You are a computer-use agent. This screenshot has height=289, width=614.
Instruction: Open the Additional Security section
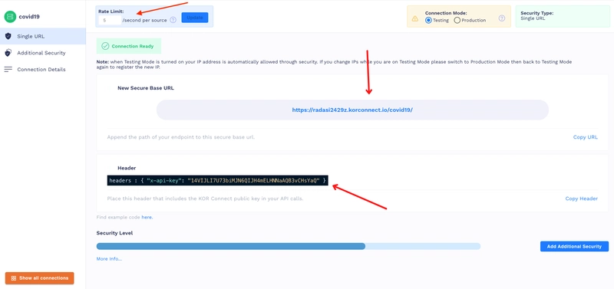43,53
